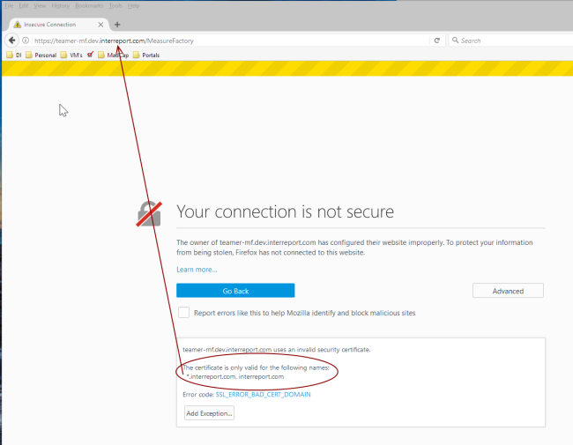Open the Portals bookmarks folder

tap(145, 55)
